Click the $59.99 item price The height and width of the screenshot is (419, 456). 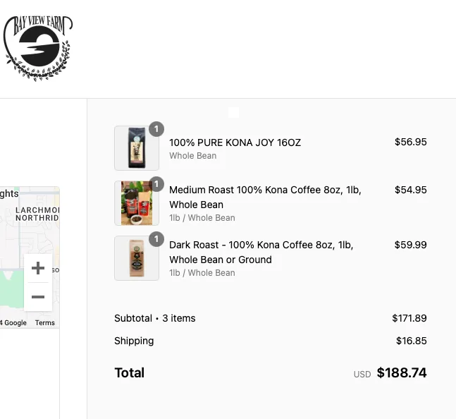410,245
